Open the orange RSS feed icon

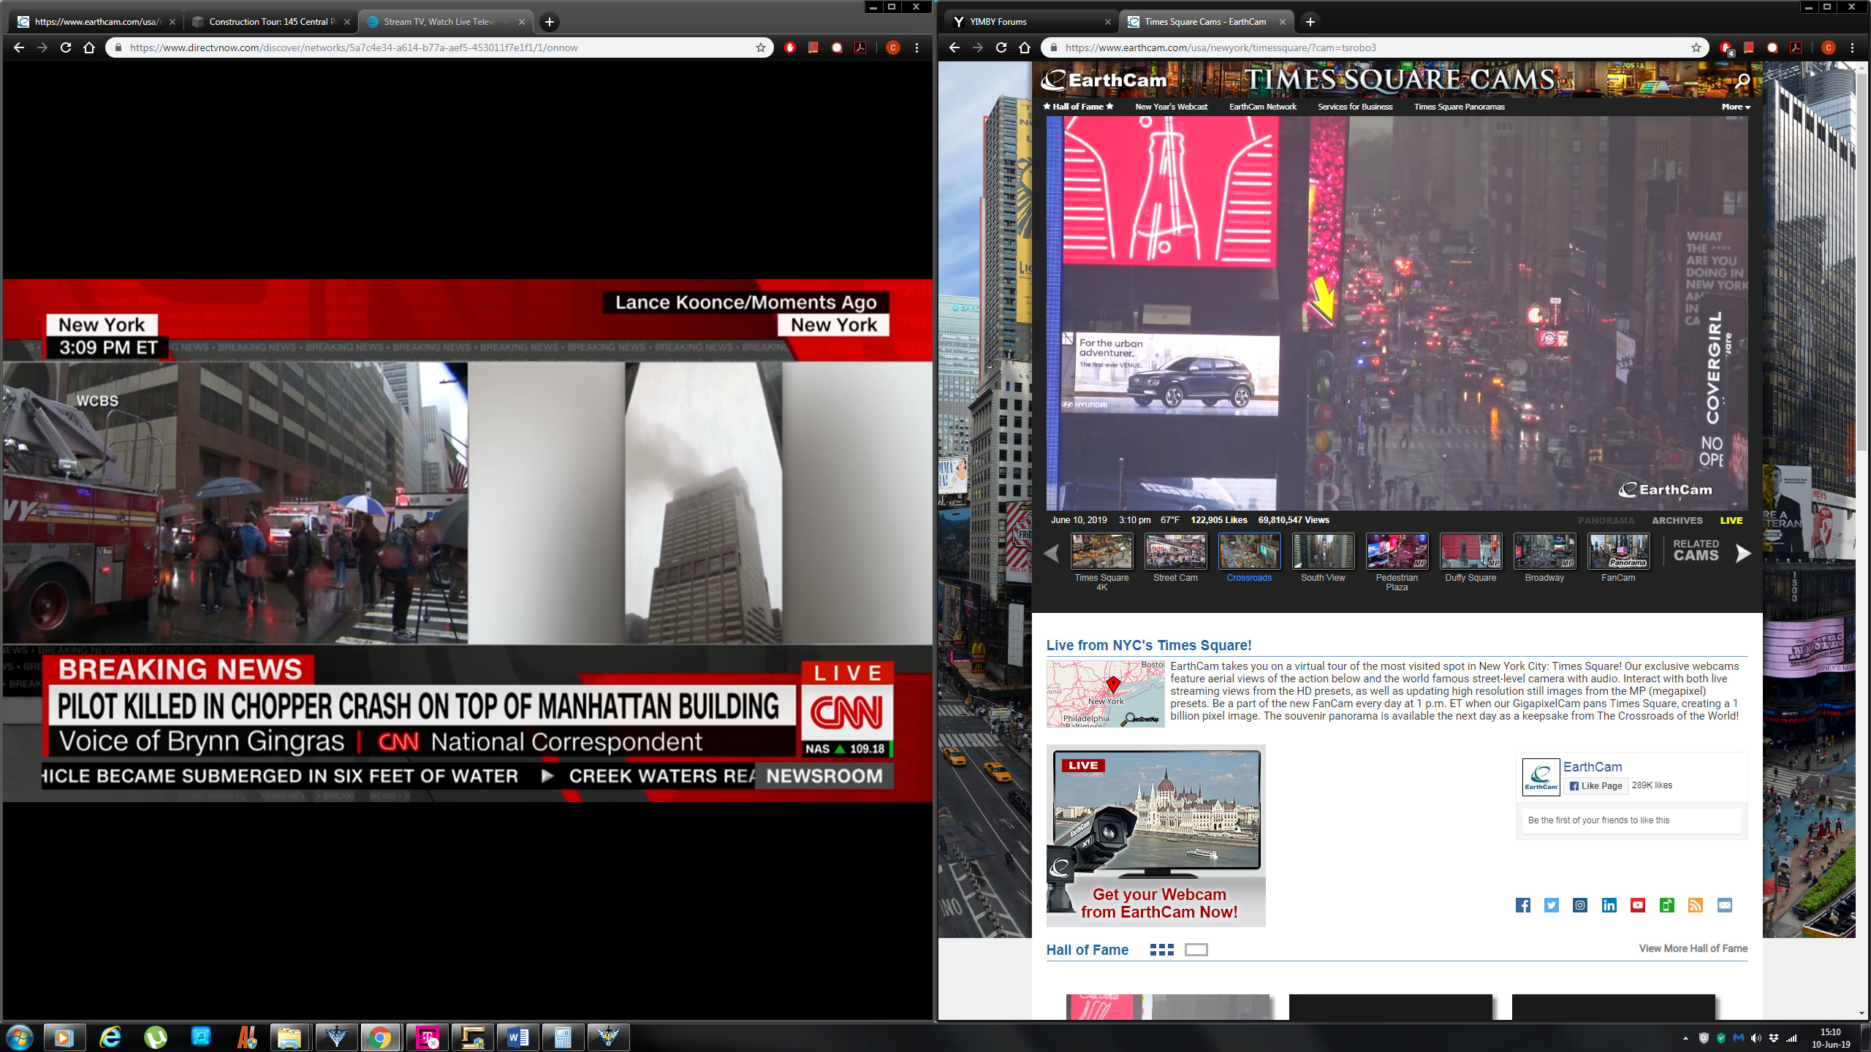pyautogui.click(x=1696, y=905)
